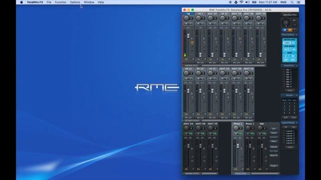Click the yellow phantom power icon on Talk channel
The height and width of the screenshot is (180, 321).
pyautogui.click(x=192, y=42)
